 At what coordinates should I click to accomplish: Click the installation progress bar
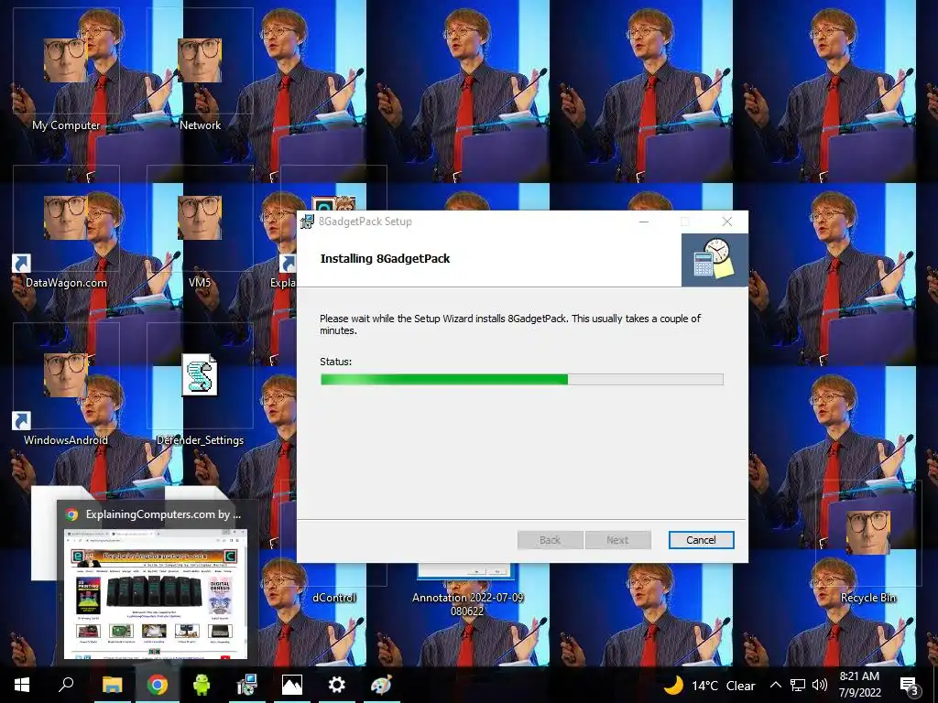tap(521, 379)
